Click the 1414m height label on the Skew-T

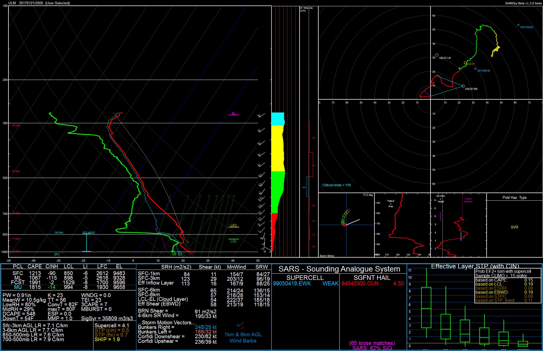59,233
